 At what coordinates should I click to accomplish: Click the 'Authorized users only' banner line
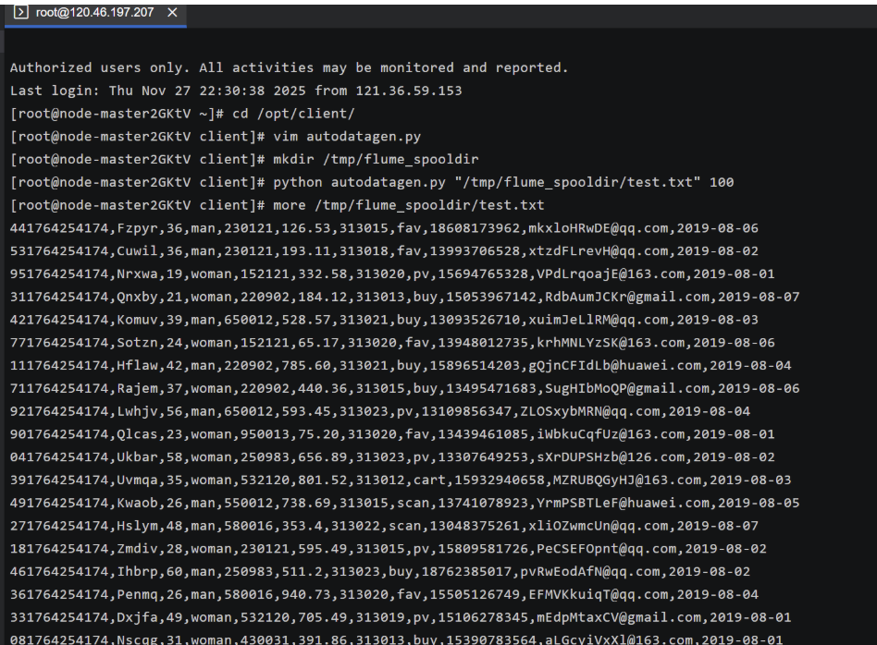coord(290,67)
